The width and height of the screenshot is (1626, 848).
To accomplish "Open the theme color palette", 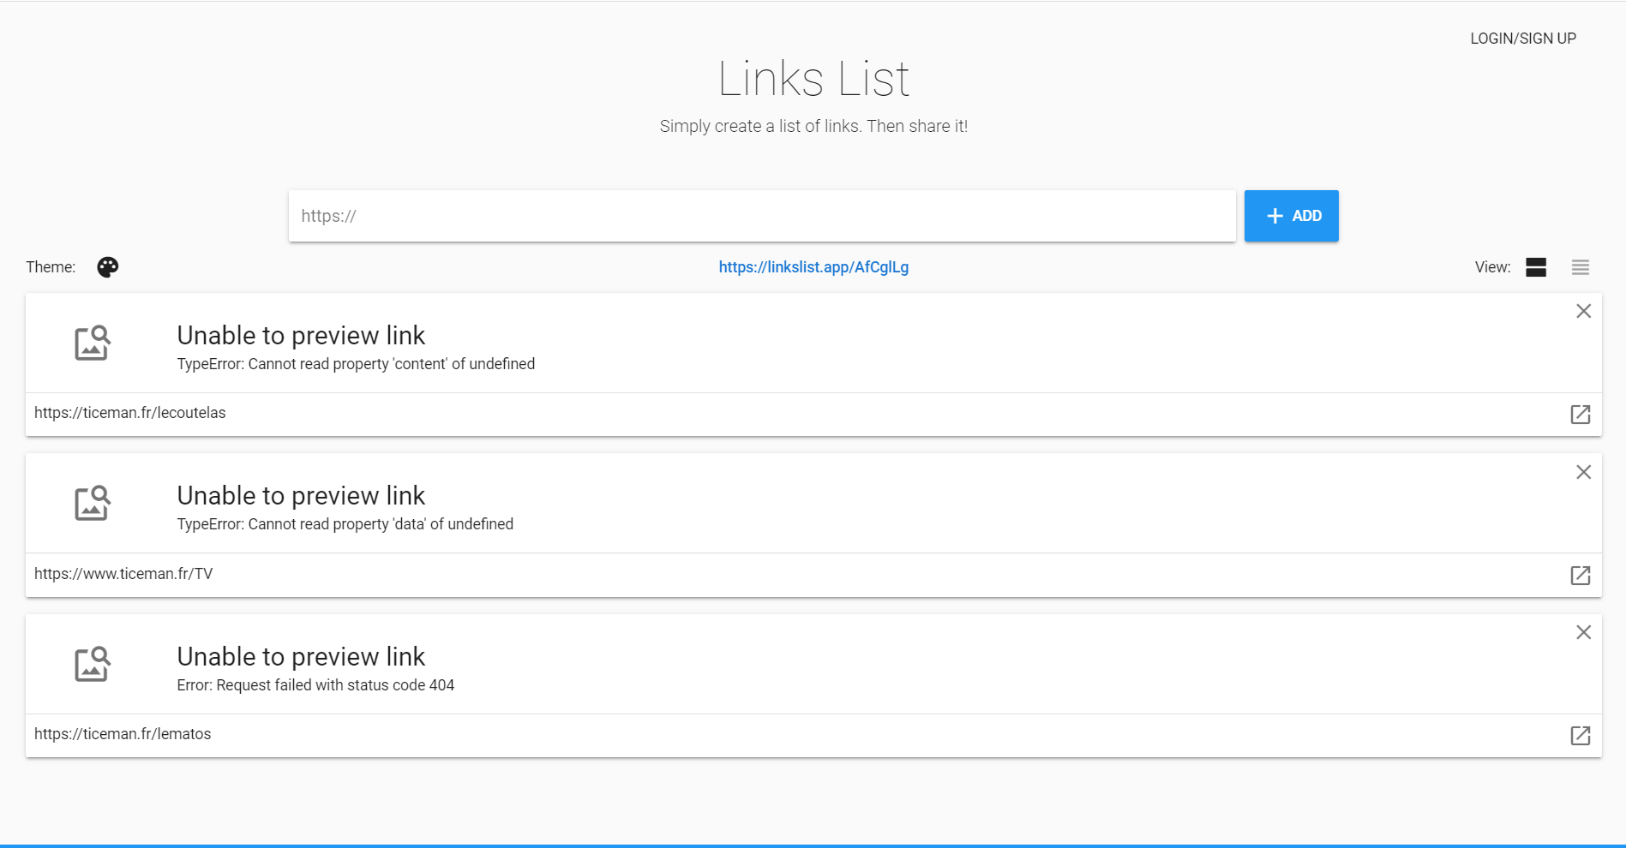I will 108,267.
